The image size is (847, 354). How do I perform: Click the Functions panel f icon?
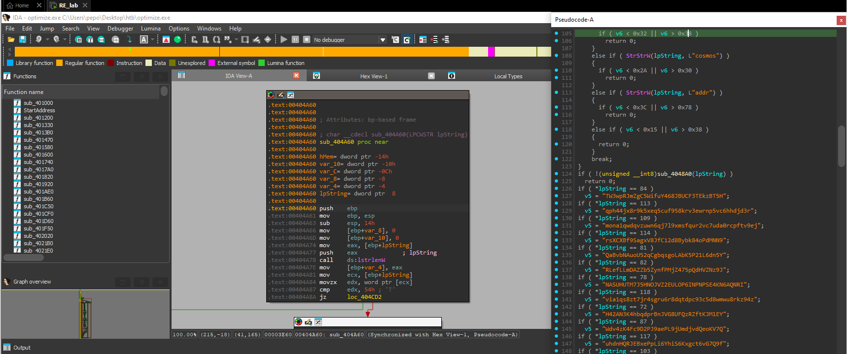point(7,76)
